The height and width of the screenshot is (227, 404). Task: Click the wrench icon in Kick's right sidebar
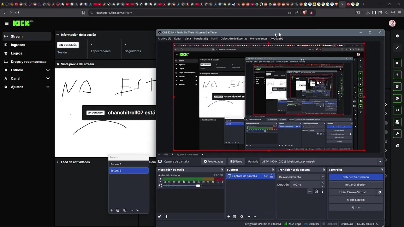click(x=397, y=134)
